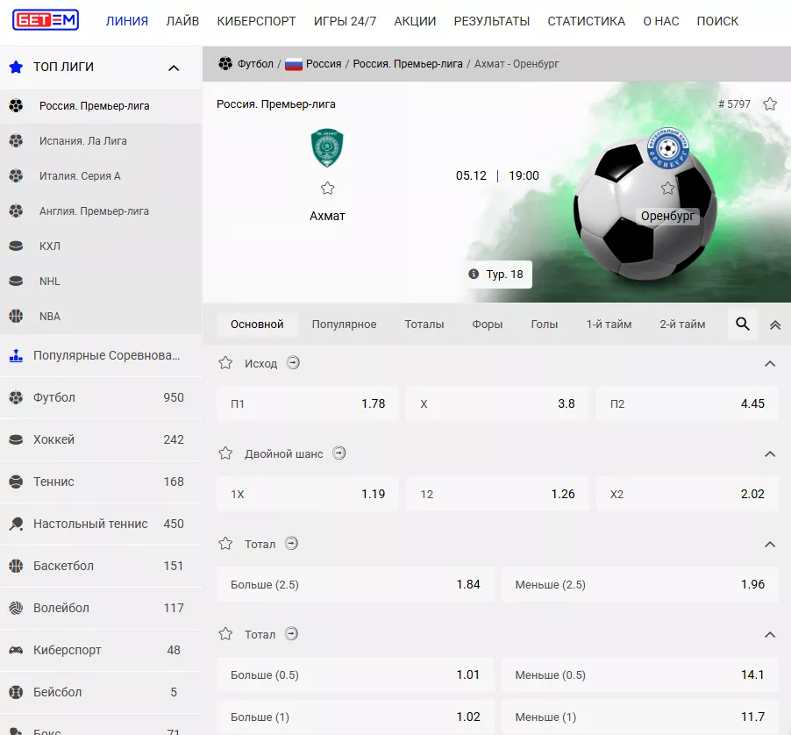
Task: Click the BETEM logo
Action: [x=46, y=20]
